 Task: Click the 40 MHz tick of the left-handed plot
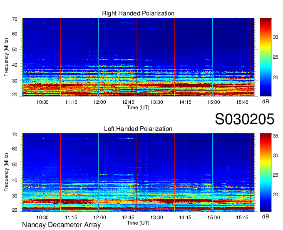[15, 180]
